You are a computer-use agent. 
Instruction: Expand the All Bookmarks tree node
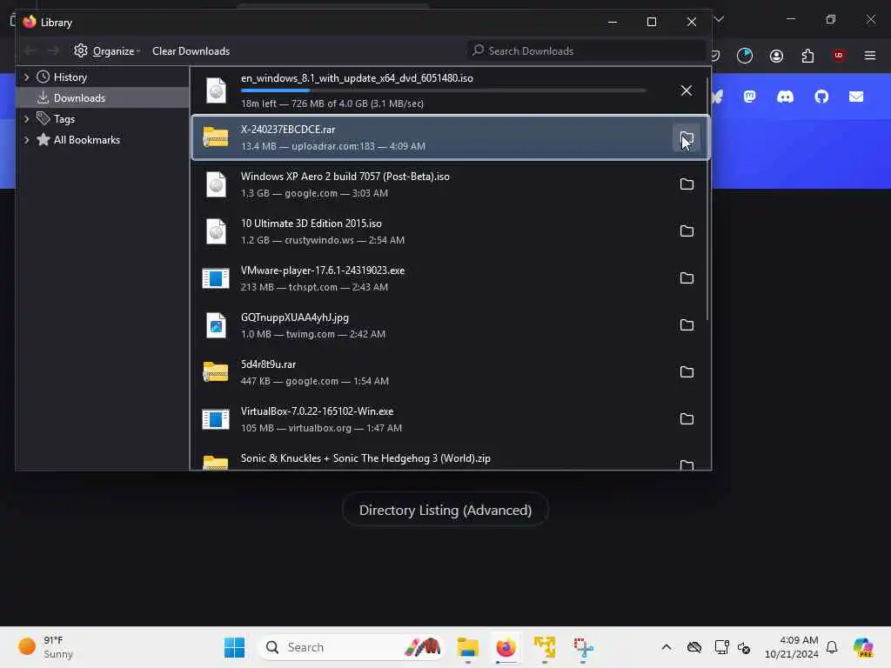tap(26, 140)
